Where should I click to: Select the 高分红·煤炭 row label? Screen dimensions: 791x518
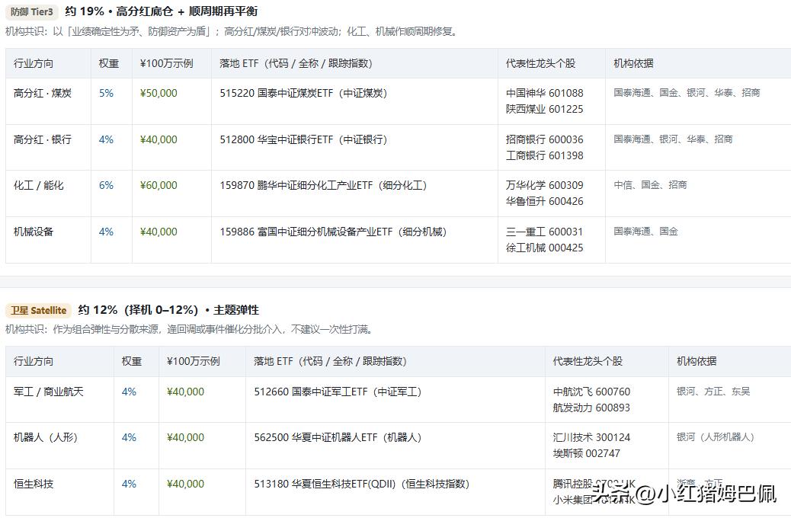click(x=43, y=93)
